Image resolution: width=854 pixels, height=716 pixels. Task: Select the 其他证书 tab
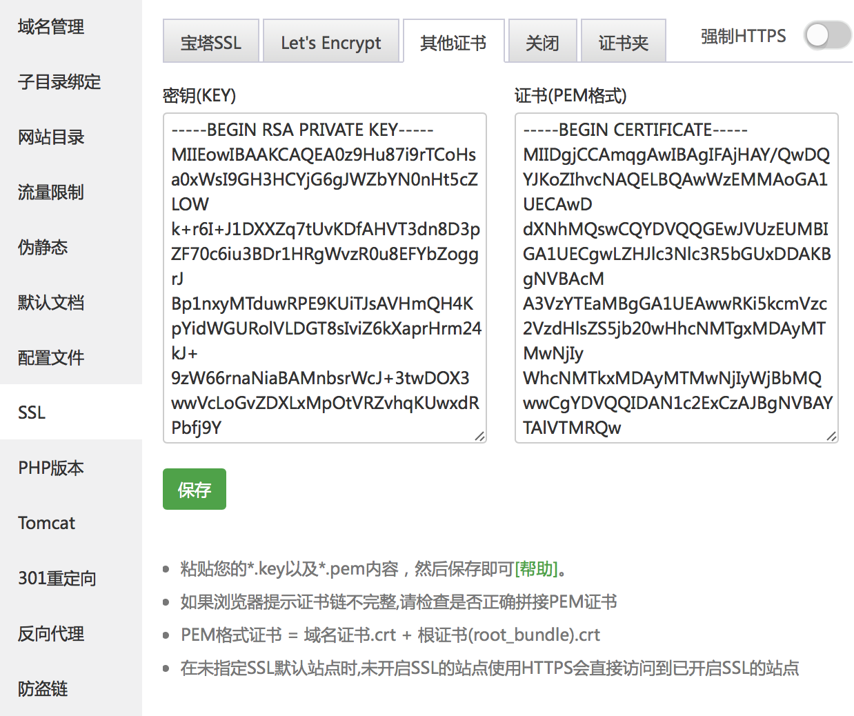point(453,41)
